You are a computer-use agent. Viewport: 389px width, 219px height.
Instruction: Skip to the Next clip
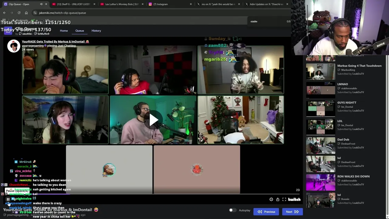click(x=292, y=212)
